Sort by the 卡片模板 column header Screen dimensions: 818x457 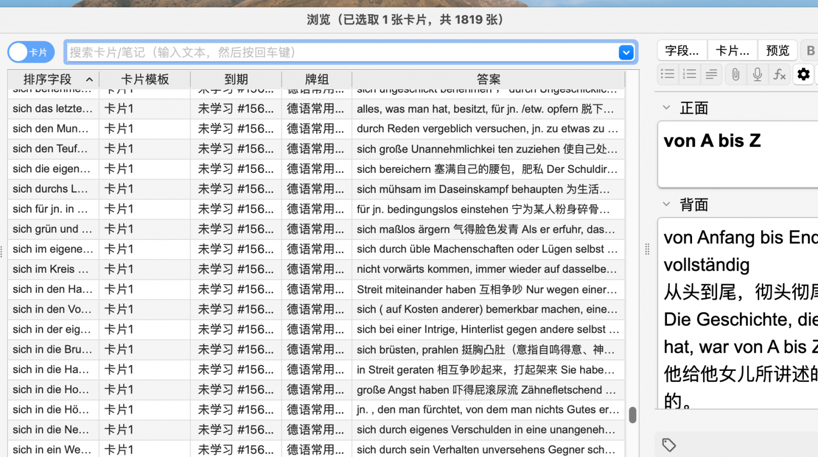(x=145, y=79)
